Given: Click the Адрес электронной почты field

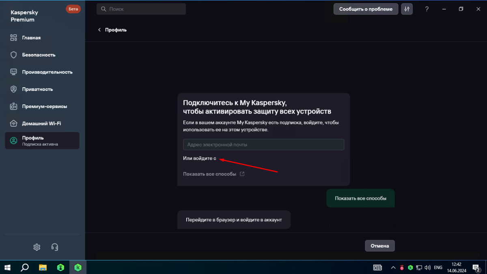Looking at the screenshot, I should point(263,145).
